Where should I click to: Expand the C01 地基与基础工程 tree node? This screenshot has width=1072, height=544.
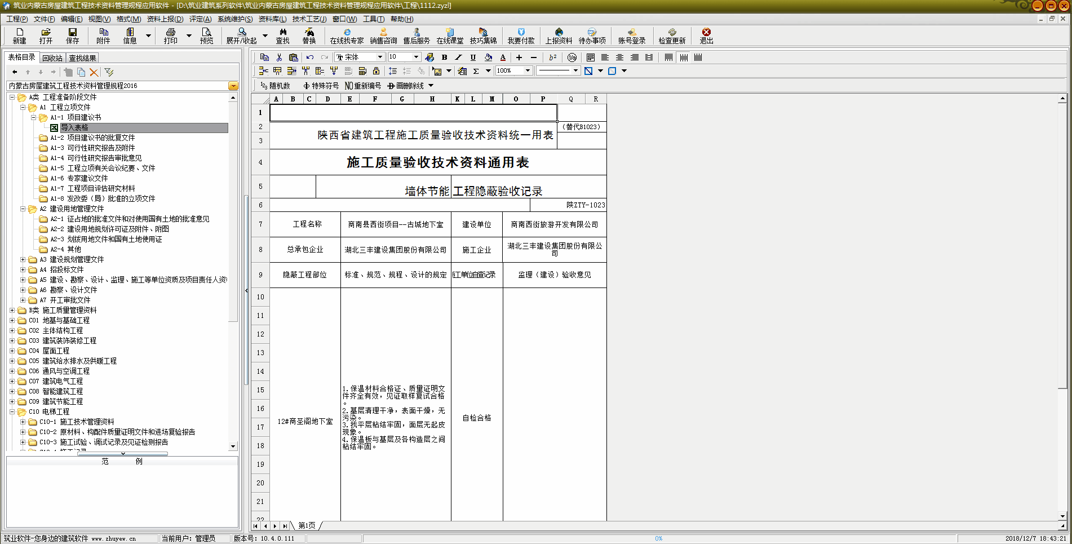pos(12,320)
